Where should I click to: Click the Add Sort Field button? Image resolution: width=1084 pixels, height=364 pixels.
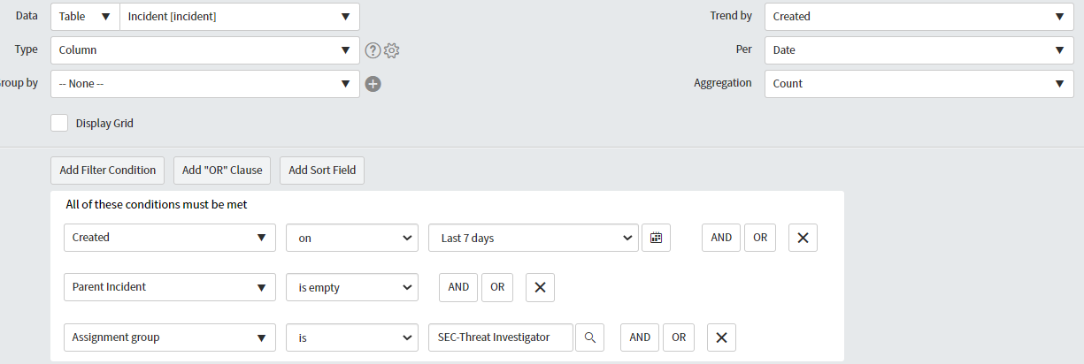point(322,171)
